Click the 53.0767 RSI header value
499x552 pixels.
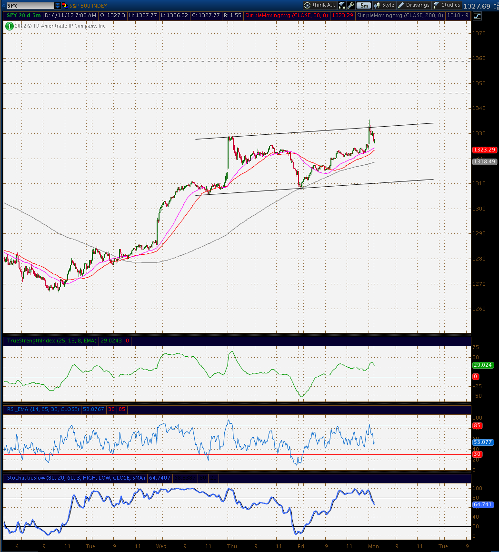tap(93, 410)
